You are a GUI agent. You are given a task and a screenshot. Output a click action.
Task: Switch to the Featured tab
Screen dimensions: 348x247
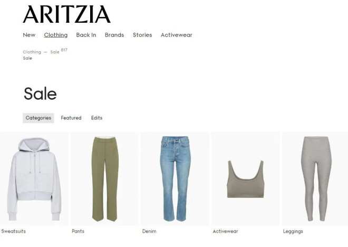pos(71,118)
